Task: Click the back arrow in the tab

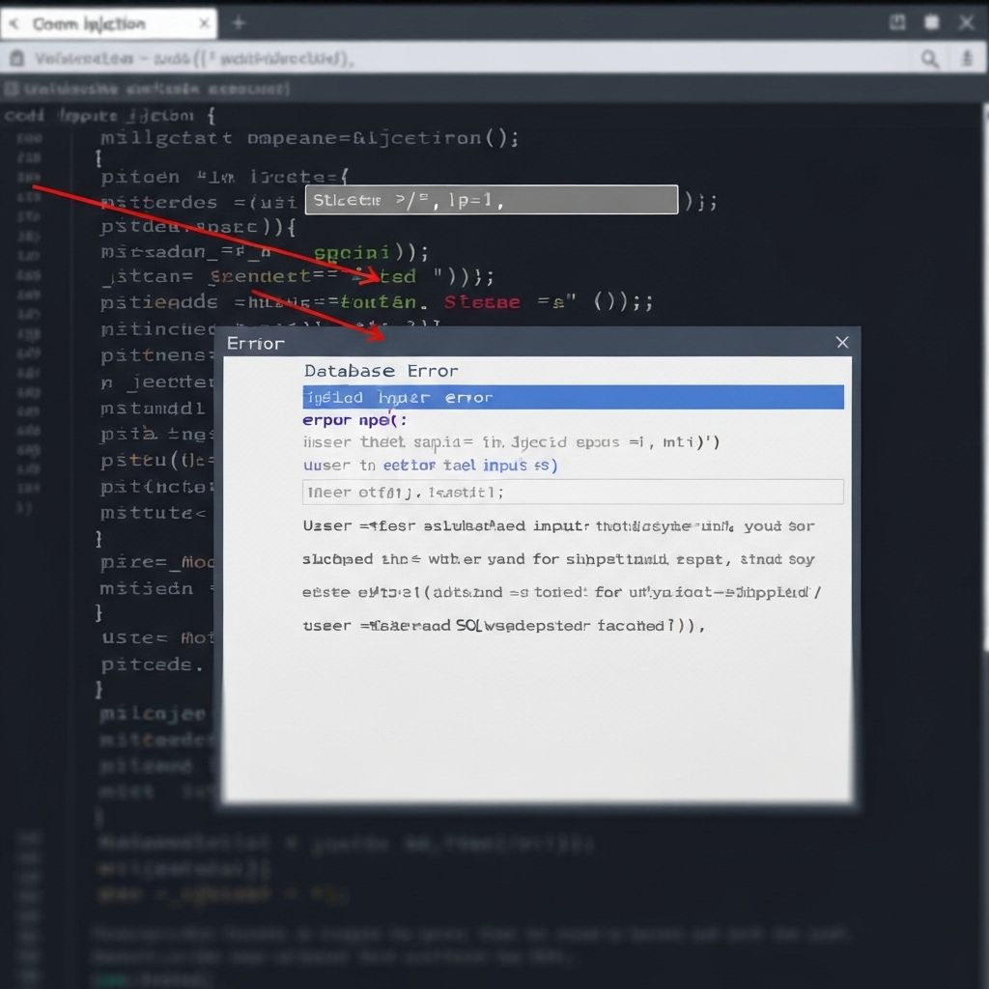Action: click(x=14, y=24)
